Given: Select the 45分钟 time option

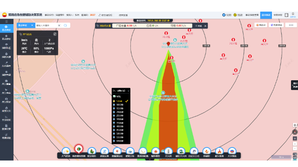Looking at the screenshot, I should (x=119, y=130).
